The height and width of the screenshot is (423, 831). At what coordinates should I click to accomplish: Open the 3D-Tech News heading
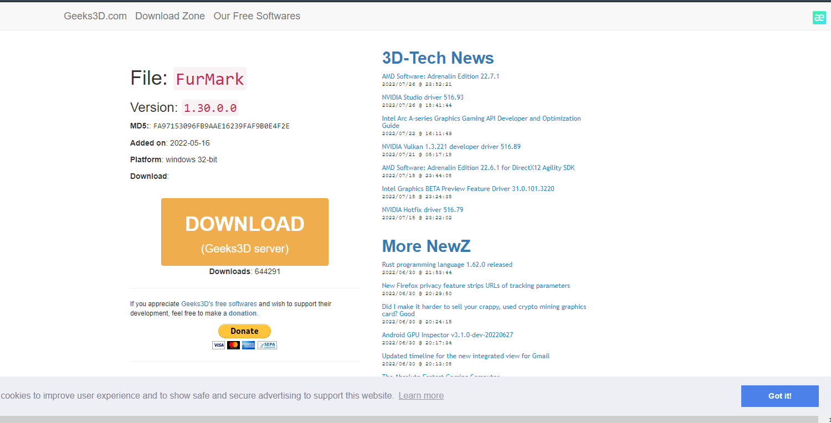click(438, 58)
